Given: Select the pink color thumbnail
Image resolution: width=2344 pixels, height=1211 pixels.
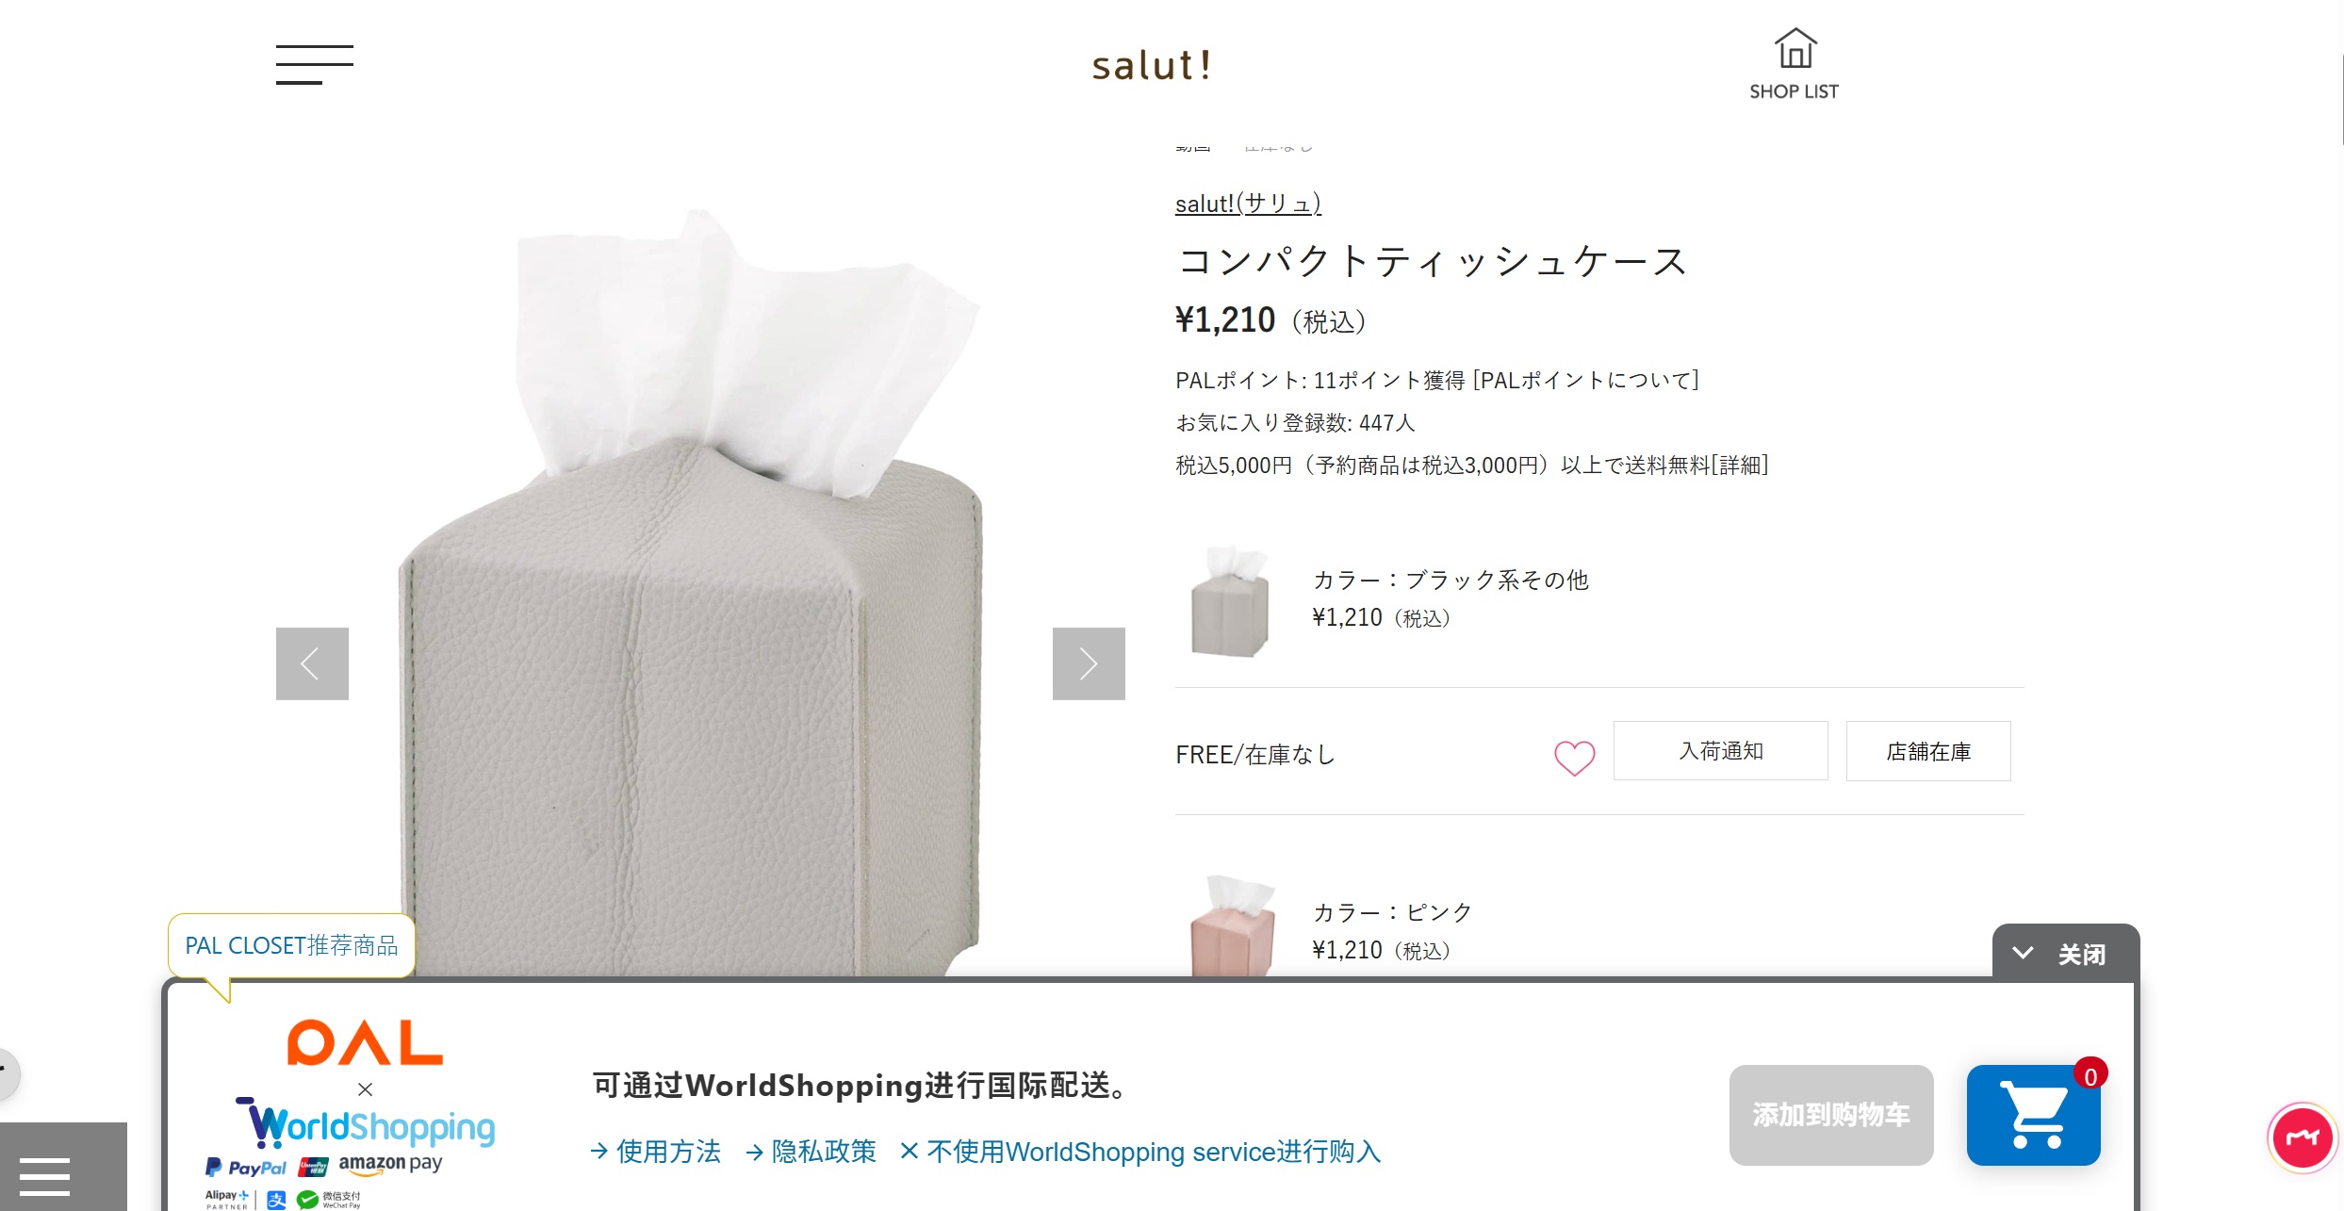Looking at the screenshot, I should coord(1233,927).
